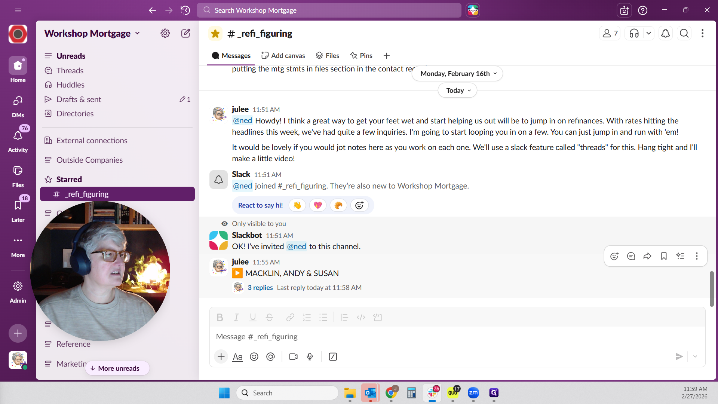Viewport: 718px width, 404px height.
Task: Open channel notification bell settings
Action: pyautogui.click(x=665, y=33)
